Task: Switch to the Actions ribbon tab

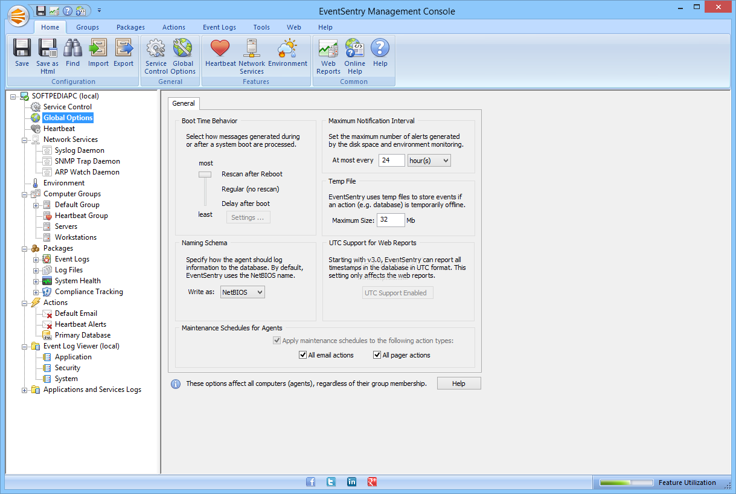Action: pos(174,27)
